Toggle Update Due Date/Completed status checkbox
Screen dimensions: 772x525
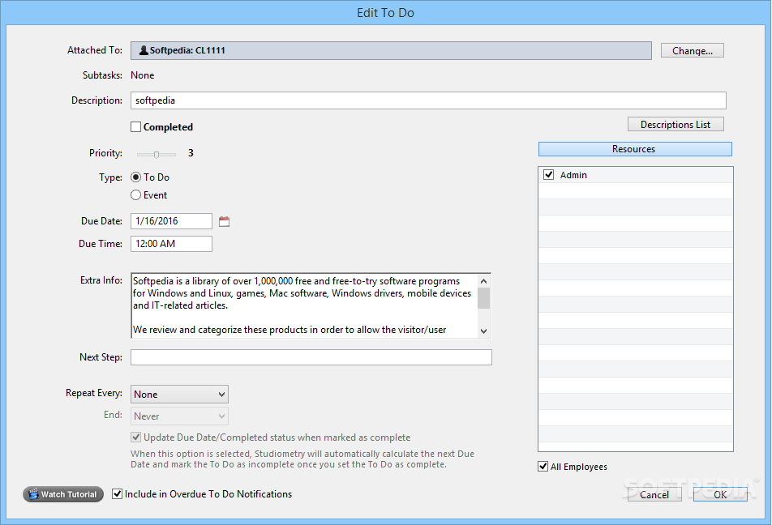(x=136, y=437)
